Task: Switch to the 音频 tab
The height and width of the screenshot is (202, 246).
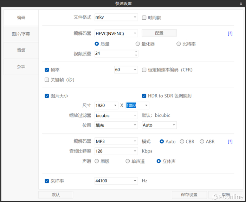Action: click(x=21, y=50)
